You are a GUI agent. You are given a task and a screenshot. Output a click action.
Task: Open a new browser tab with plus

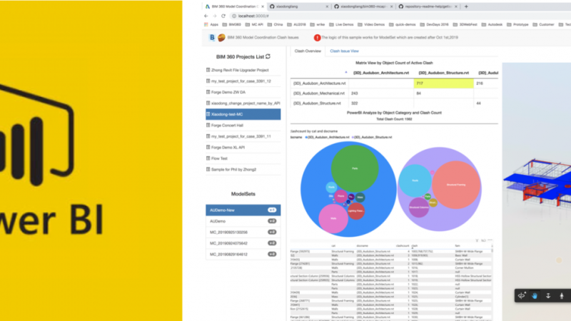pyautogui.click(x=466, y=6)
